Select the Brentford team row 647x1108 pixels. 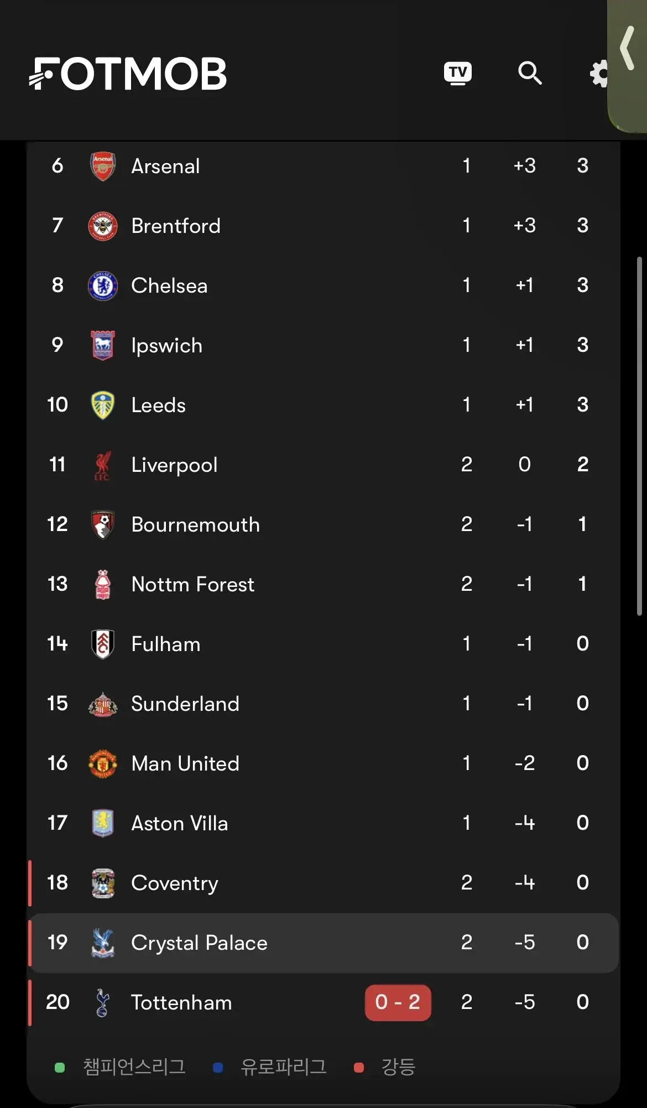pos(323,226)
